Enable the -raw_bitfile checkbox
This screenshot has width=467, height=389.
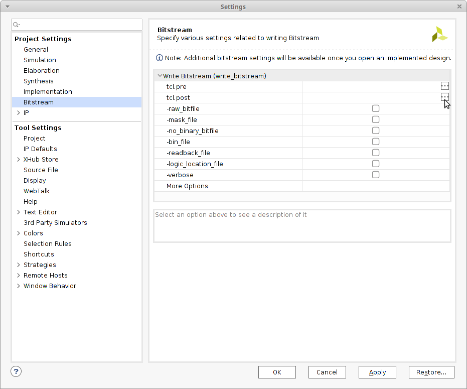point(376,108)
